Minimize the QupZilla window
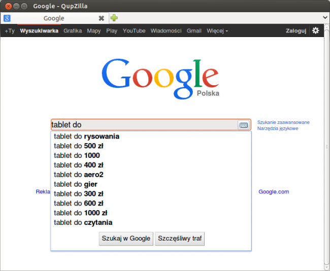The height and width of the screenshot is (271, 330). pos(16,6)
